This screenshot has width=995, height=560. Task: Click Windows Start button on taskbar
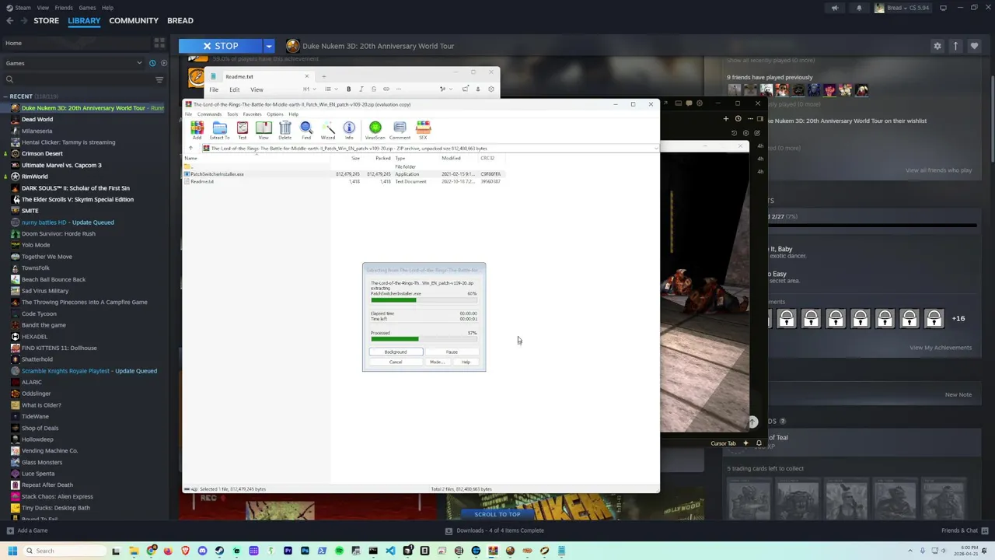tap(12, 551)
